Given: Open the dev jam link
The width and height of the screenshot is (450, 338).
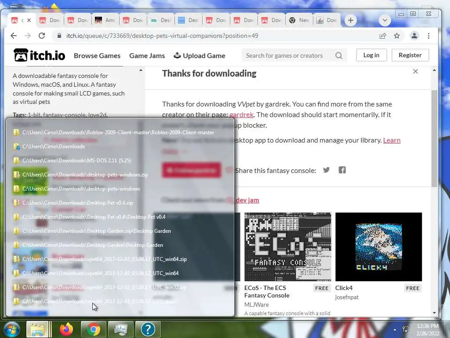Looking at the screenshot, I should point(247,200).
